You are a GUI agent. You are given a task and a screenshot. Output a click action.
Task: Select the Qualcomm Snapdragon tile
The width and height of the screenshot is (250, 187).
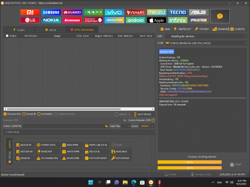coord(93,20)
